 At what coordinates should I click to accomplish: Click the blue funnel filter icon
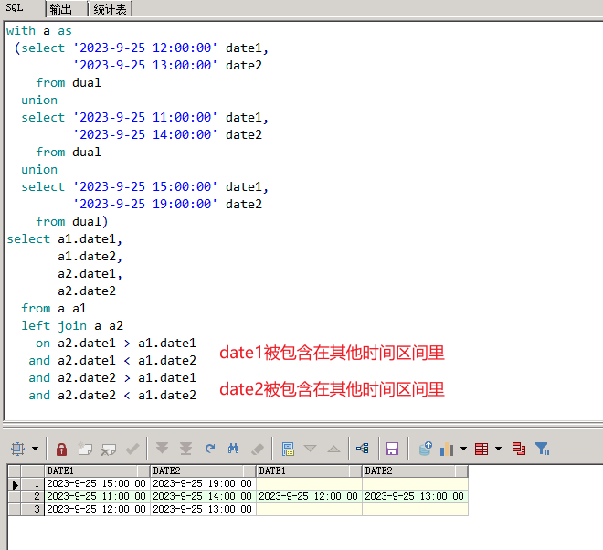[542, 449]
